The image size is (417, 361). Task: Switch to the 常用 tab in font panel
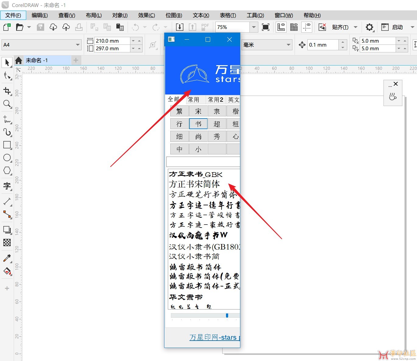(x=194, y=100)
